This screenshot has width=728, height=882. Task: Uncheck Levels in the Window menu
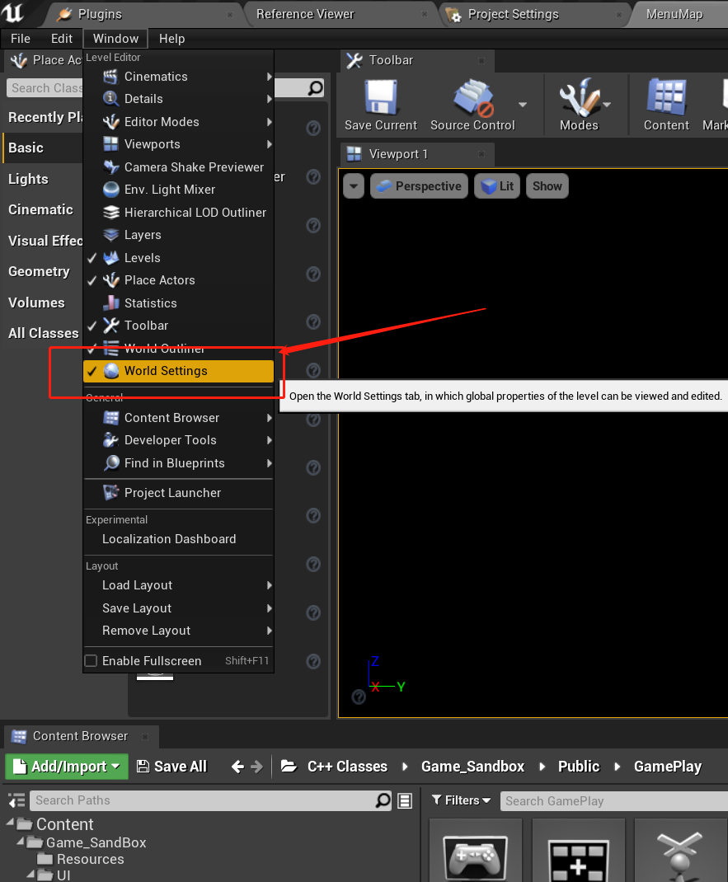click(91, 257)
